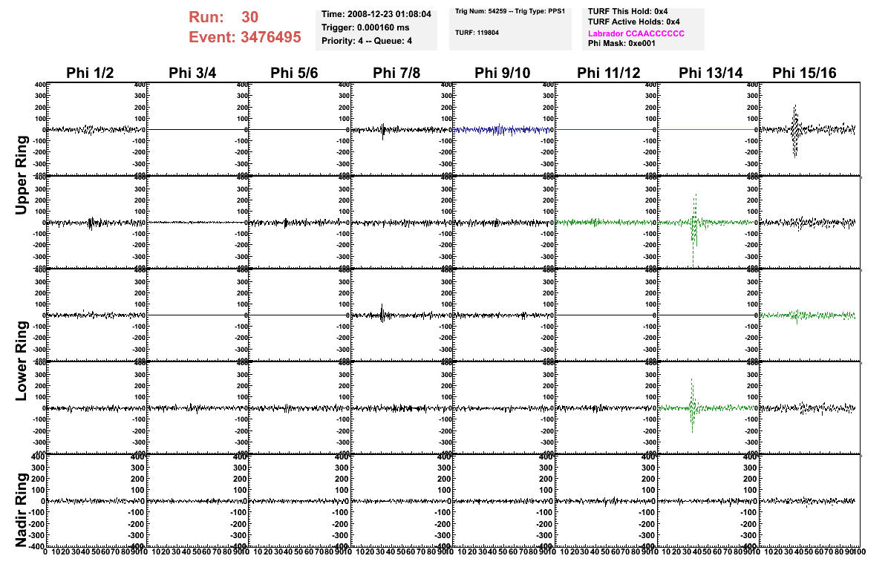The image size is (888, 573).
Task: Open the Upper Ring second-row Phi 13/14 green pulse
Action: pyautogui.click(x=708, y=222)
